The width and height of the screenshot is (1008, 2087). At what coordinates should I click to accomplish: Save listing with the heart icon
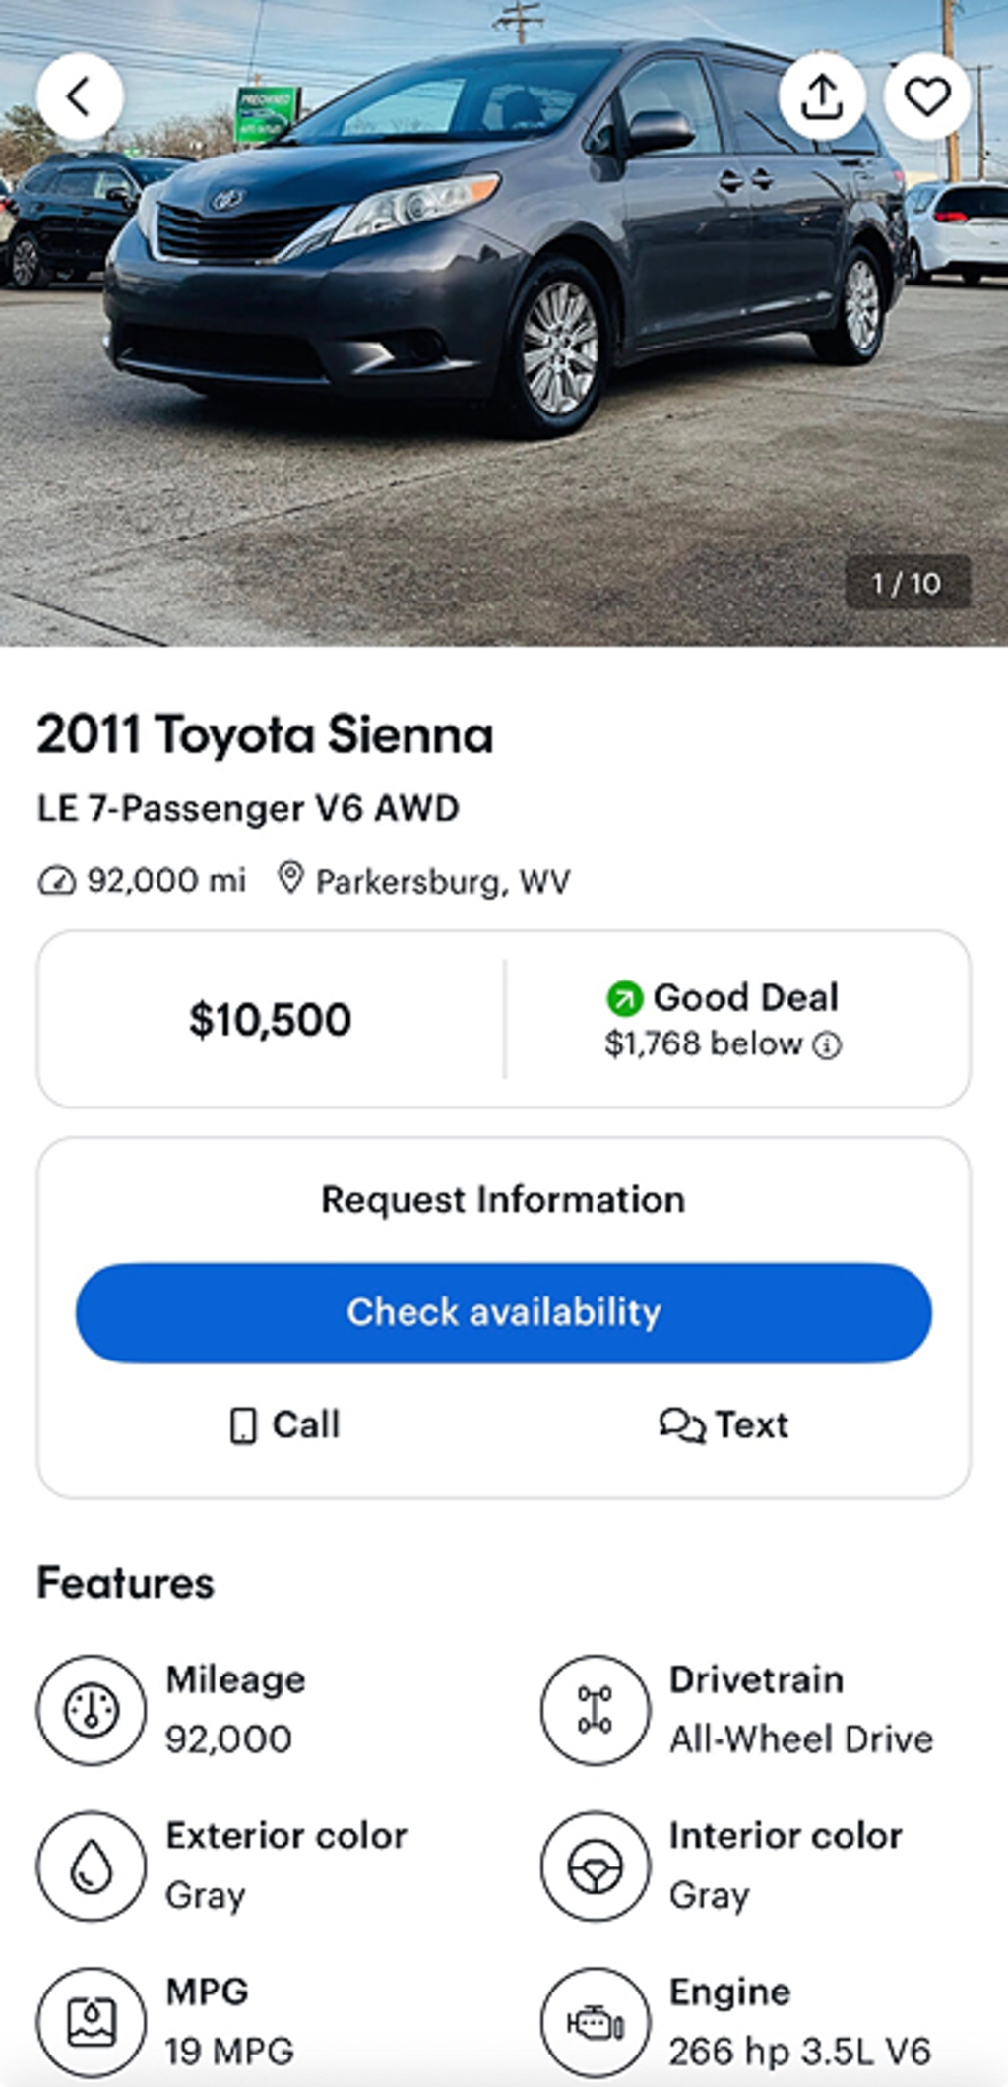(x=927, y=96)
